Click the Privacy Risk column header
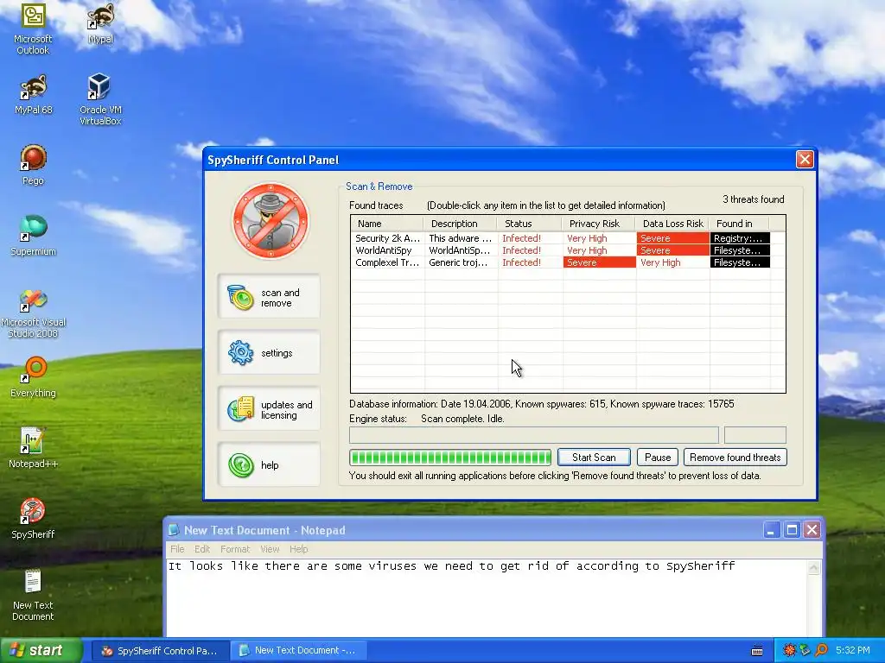The width and height of the screenshot is (885, 663). click(x=599, y=224)
